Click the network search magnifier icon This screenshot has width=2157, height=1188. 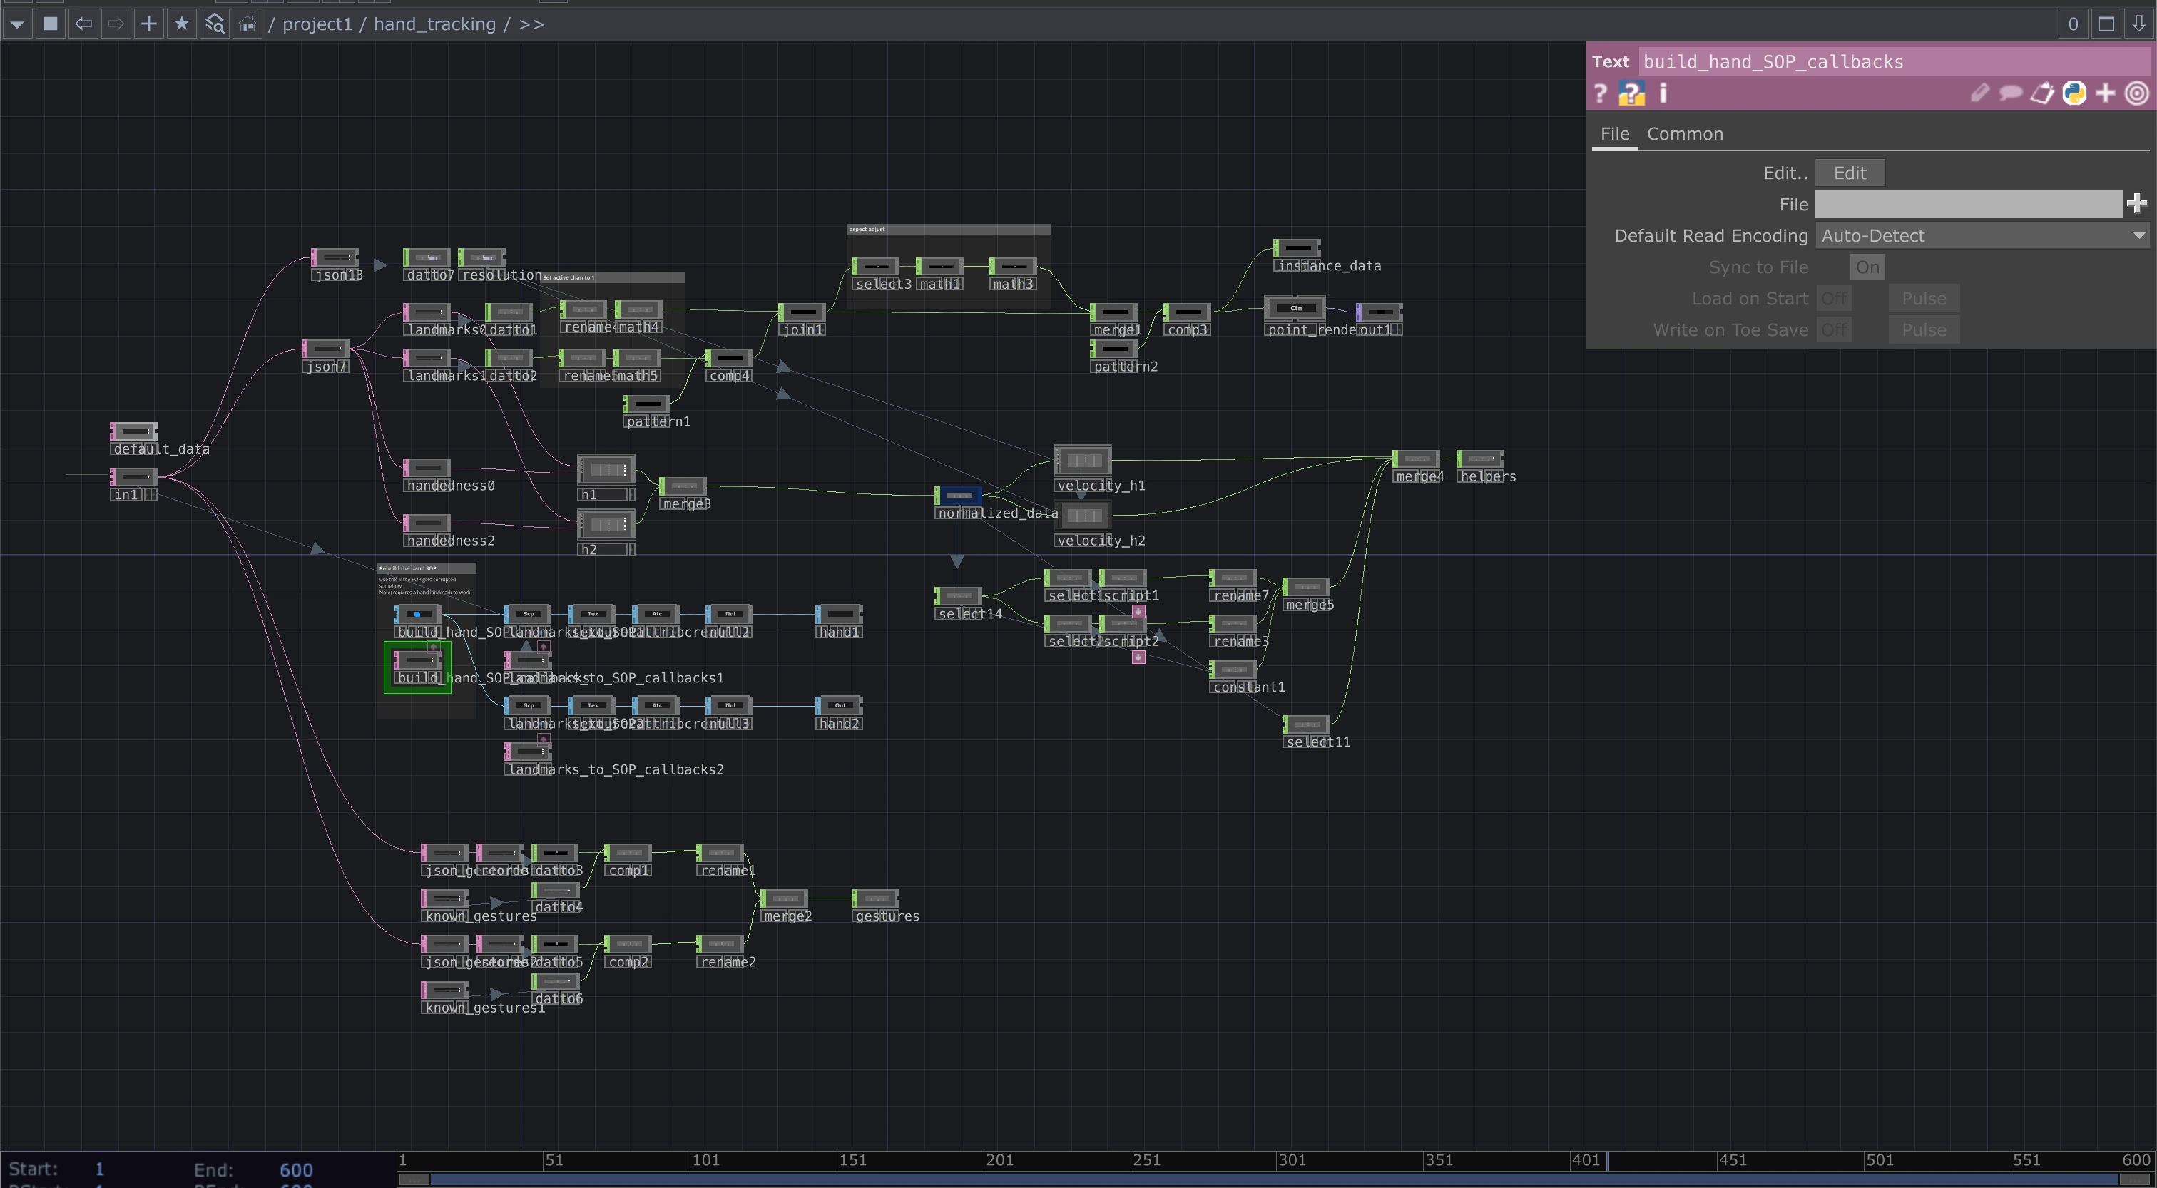215,24
